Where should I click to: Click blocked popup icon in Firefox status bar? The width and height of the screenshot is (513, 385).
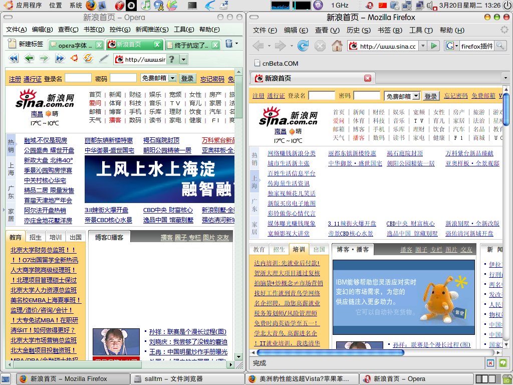pyautogui.click(x=490, y=363)
